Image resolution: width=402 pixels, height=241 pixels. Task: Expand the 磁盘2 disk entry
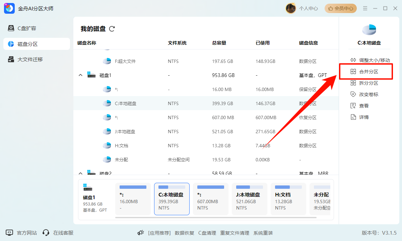[80, 173]
